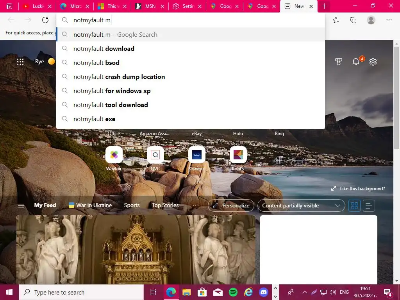Open the notifications bell
The width and height of the screenshot is (400, 300).
click(x=356, y=61)
